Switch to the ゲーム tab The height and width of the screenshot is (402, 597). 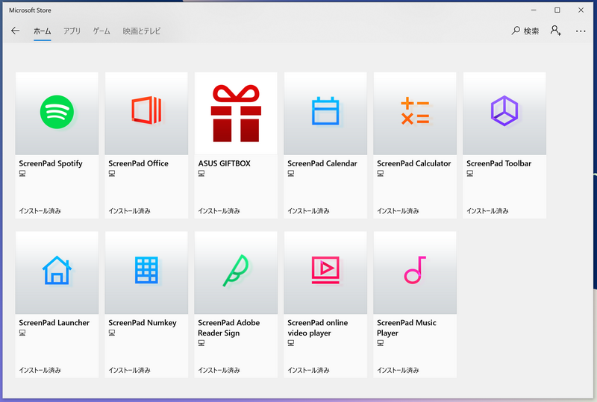coord(101,31)
